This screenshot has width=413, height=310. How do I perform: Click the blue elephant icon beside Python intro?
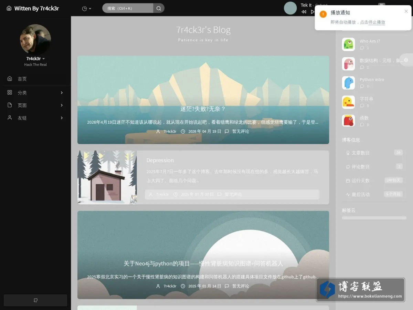tap(348, 83)
